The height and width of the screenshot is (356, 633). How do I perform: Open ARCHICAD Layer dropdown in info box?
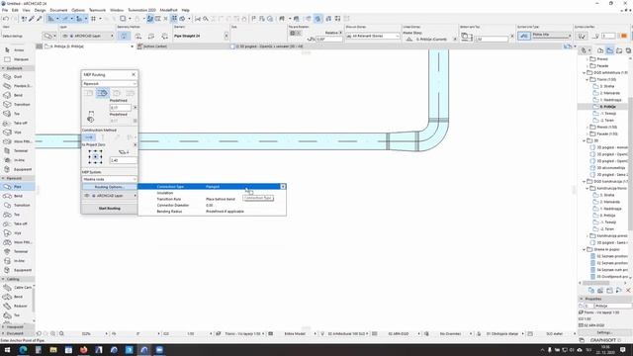(88, 36)
